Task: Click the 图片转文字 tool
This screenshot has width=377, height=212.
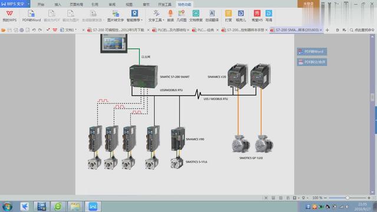Action: (115, 16)
